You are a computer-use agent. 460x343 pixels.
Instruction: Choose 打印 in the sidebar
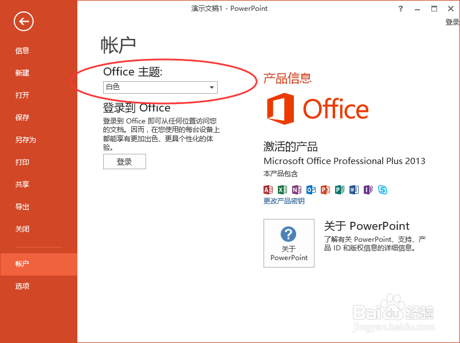(x=38, y=162)
